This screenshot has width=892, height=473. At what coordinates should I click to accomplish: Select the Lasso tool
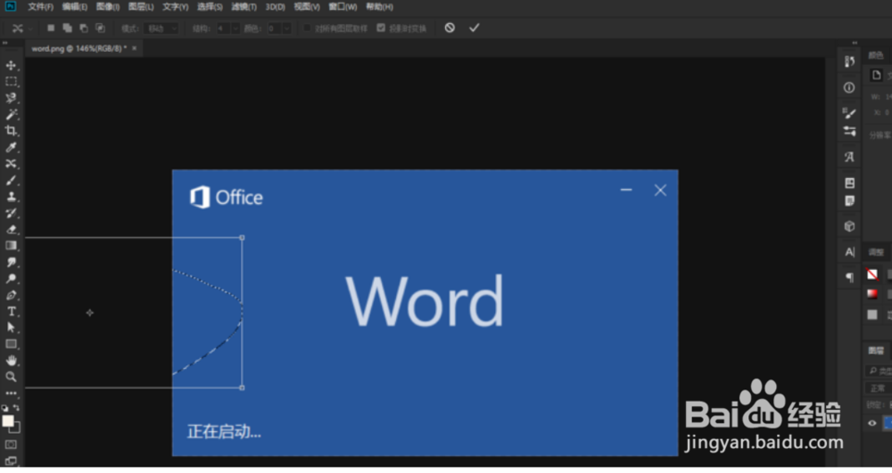11,98
